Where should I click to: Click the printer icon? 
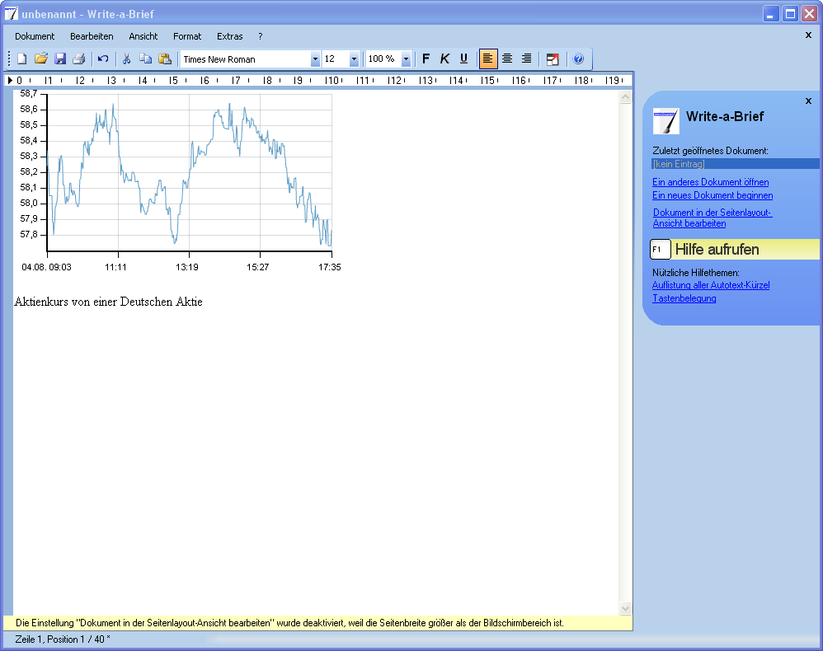click(79, 59)
